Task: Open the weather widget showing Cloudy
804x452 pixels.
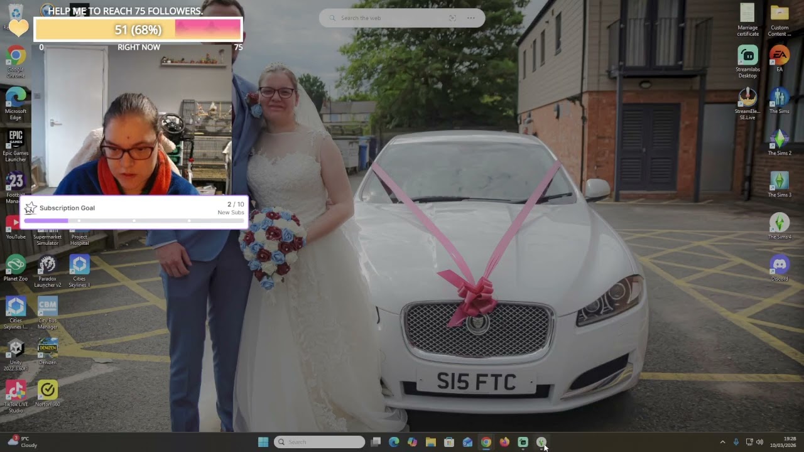Action: click(x=22, y=442)
